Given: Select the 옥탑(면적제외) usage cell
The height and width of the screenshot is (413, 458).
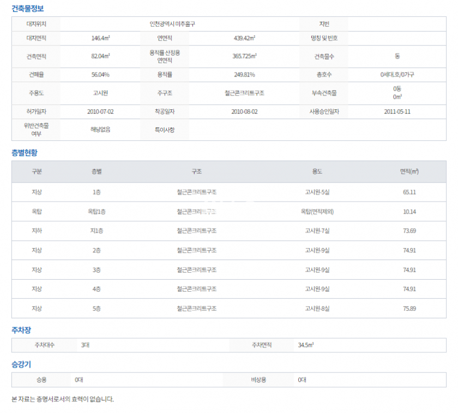Looking at the screenshot, I should click(x=317, y=211).
